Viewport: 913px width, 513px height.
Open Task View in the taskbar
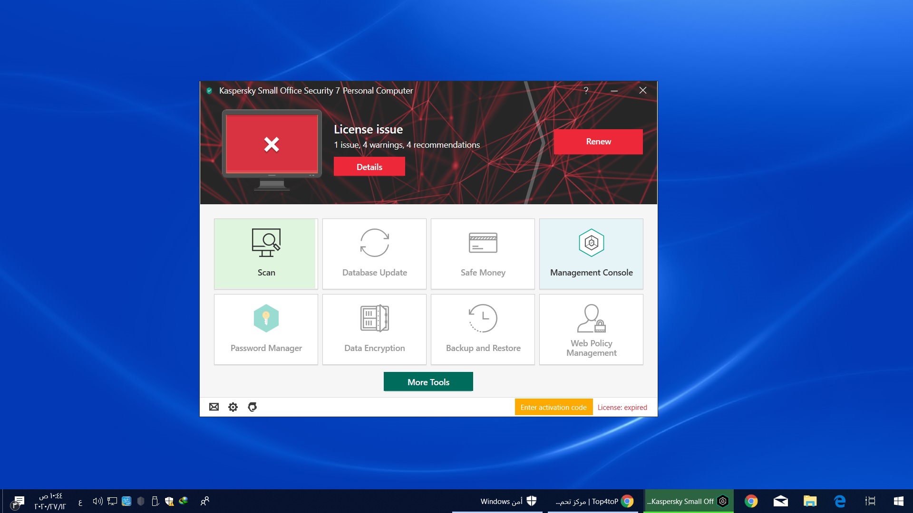[x=870, y=501]
